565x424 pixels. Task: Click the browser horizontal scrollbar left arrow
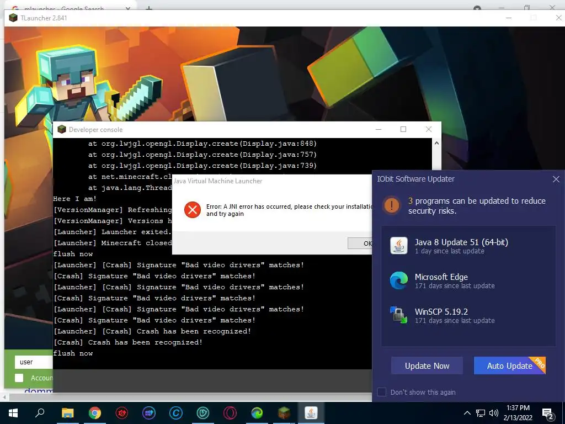(4, 397)
